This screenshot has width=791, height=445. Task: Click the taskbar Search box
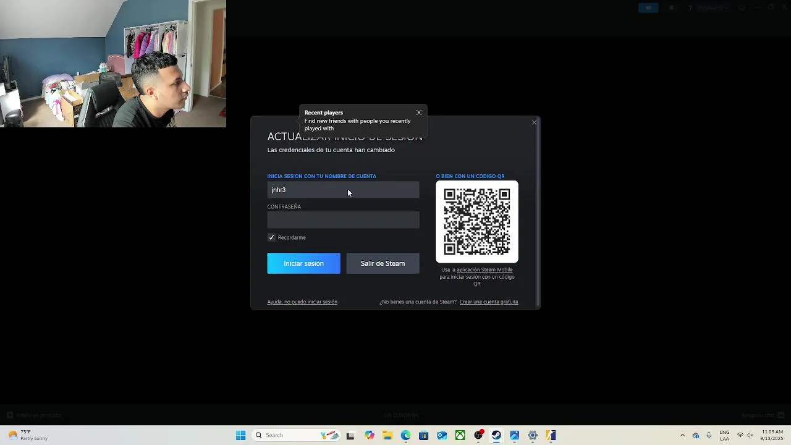click(297, 435)
